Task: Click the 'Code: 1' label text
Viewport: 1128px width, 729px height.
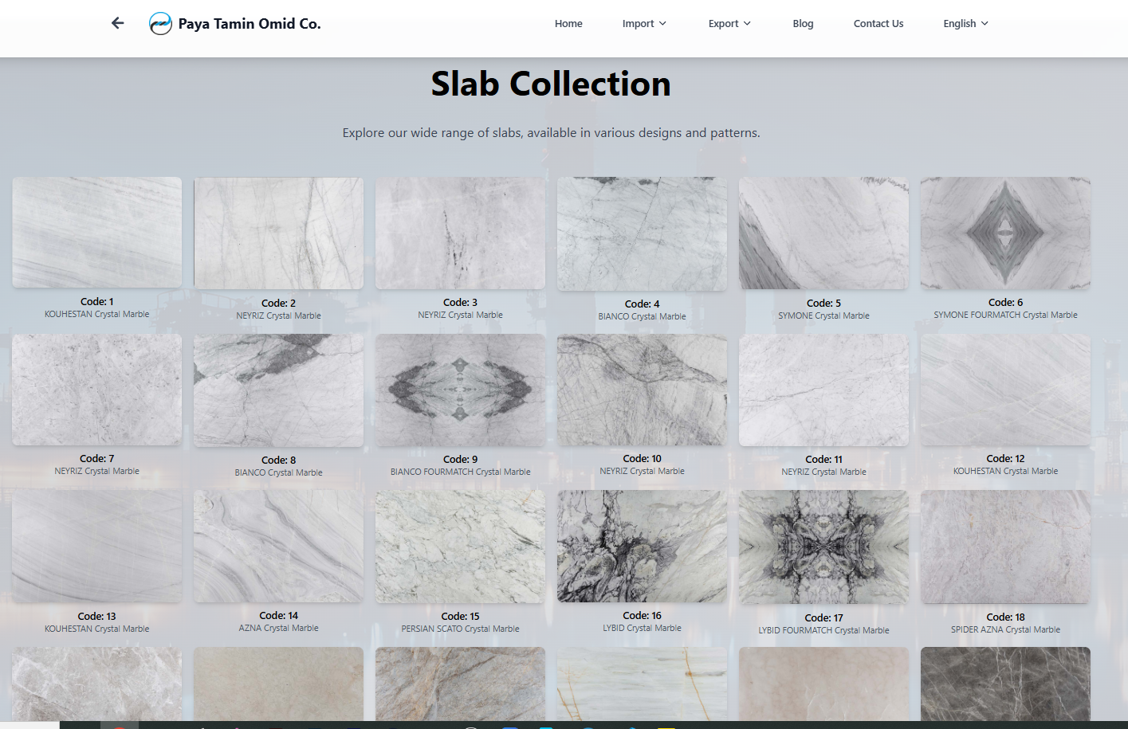Action: [x=97, y=301]
